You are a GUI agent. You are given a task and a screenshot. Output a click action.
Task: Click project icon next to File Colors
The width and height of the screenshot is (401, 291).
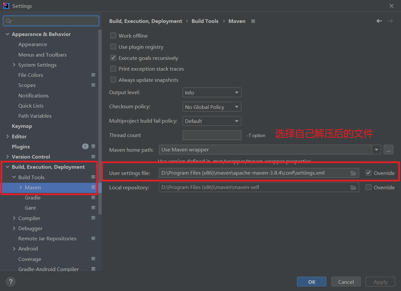(x=93, y=75)
